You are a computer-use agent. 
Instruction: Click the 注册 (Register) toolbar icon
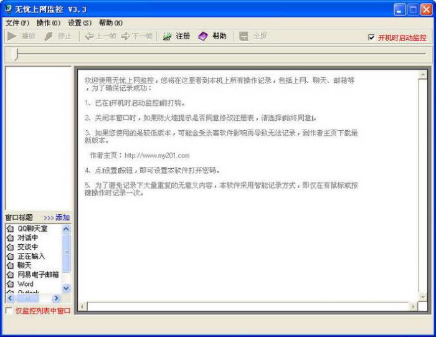[x=167, y=37]
